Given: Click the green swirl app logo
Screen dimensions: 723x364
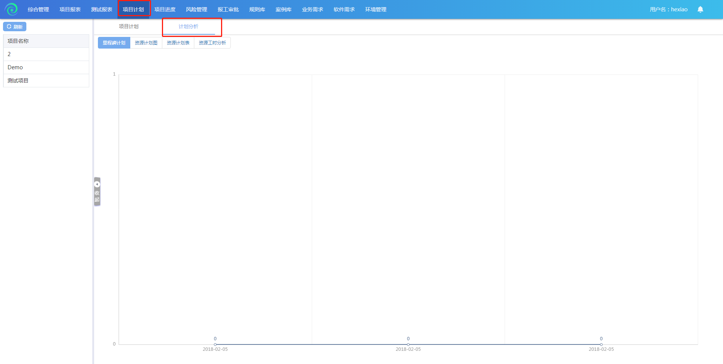Looking at the screenshot, I should 11,9.
